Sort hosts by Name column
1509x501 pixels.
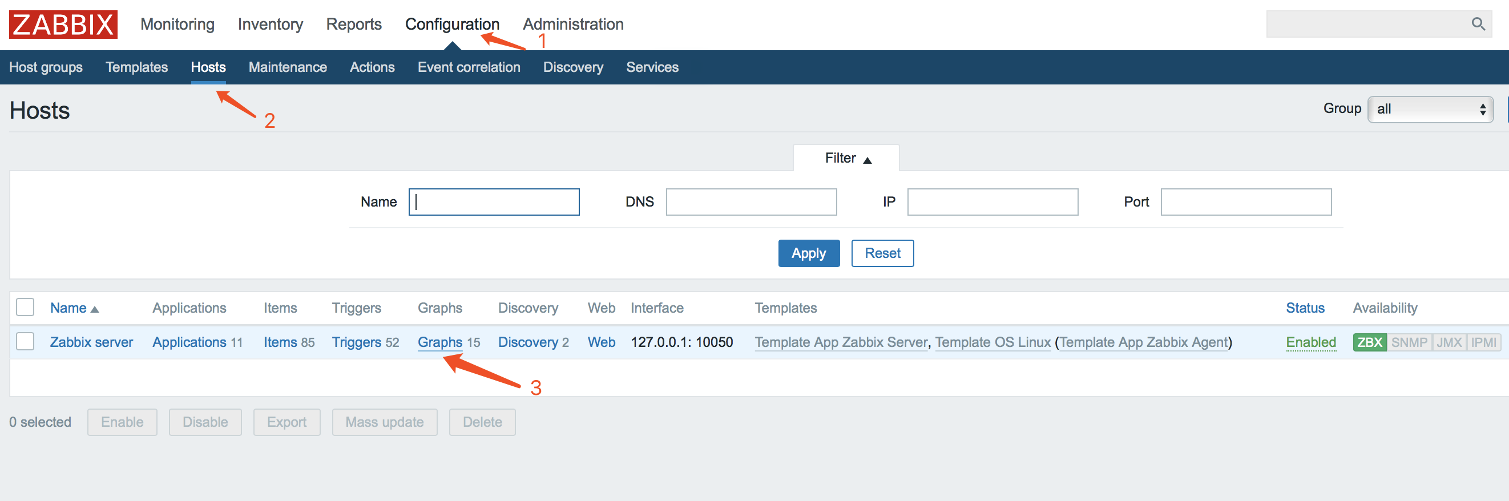[x=74, y=308]
